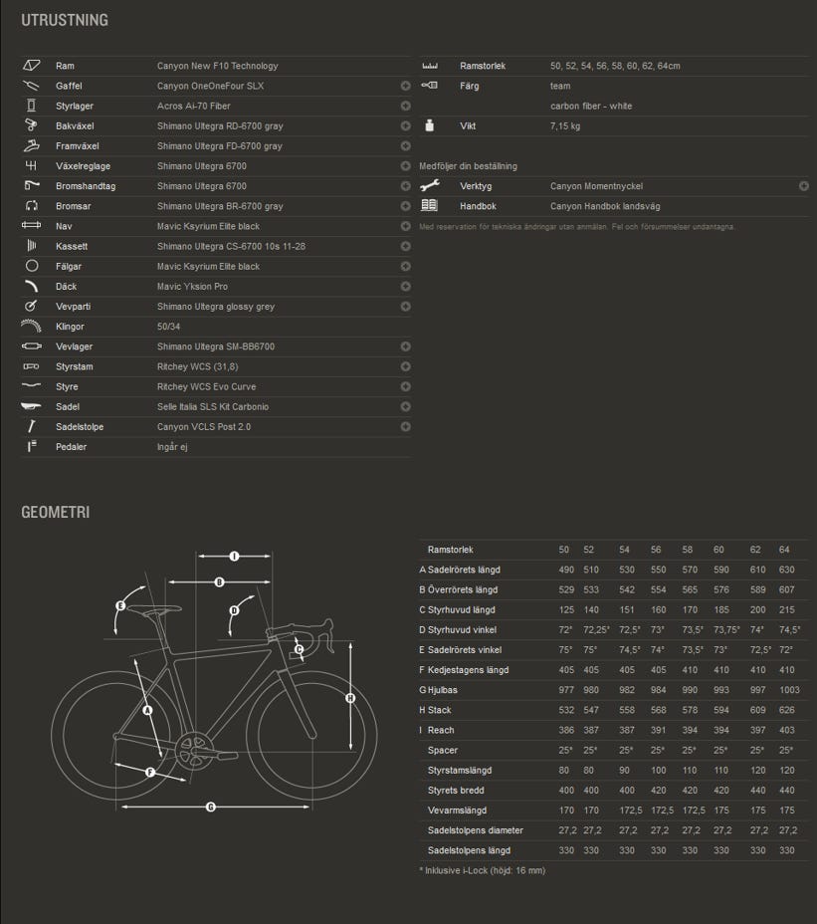Click the pedal icon beside Pedaler

click(32, 446)
